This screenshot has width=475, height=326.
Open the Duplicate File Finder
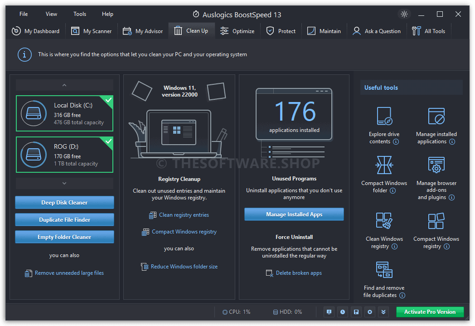point(64,219)
